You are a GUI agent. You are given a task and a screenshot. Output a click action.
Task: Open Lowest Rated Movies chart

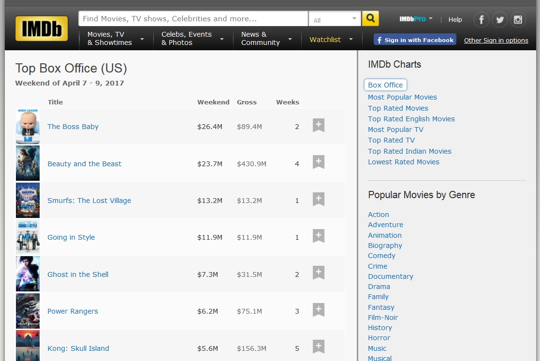point(404,162)
